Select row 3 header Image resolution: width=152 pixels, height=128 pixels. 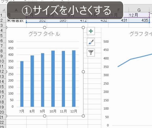click(x=3, y=25)
